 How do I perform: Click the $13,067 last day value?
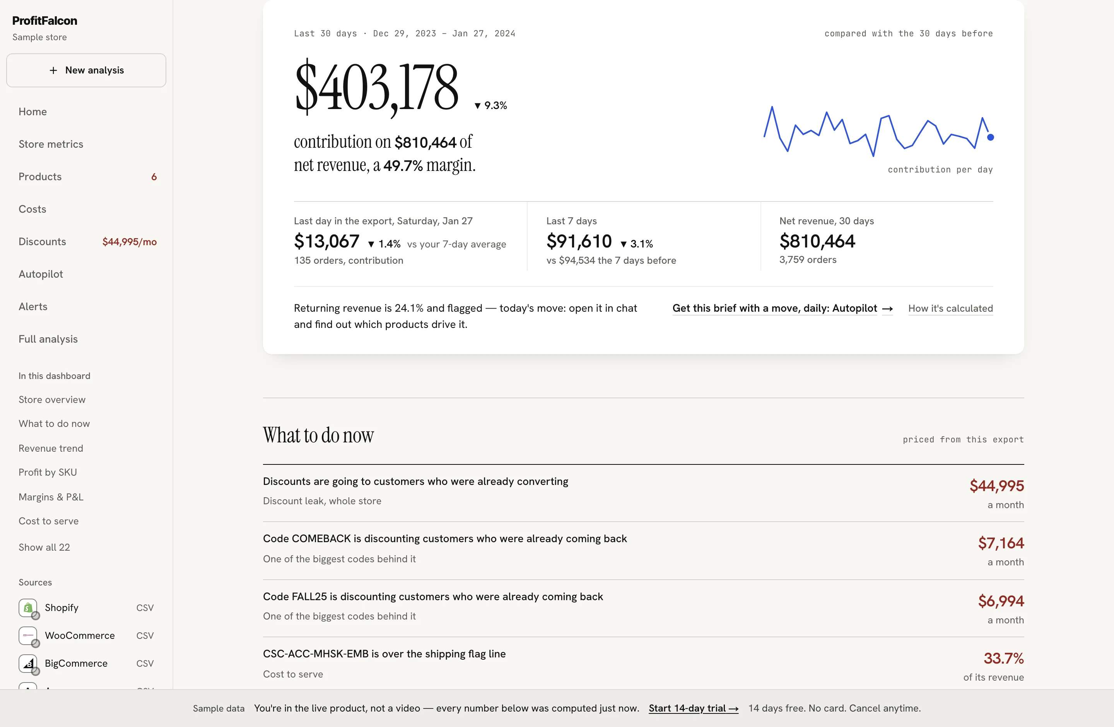[x=327, y=242]
